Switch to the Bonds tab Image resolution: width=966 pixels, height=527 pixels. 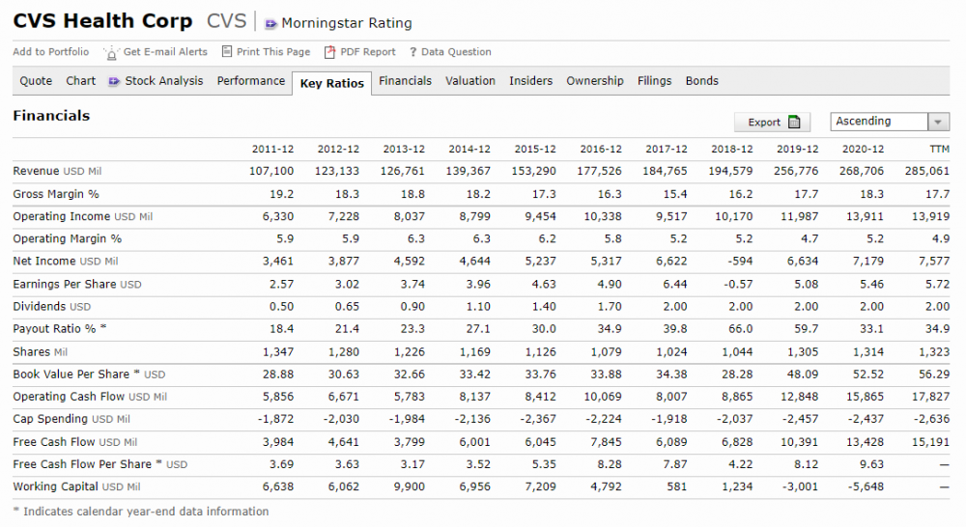point(702,81)
